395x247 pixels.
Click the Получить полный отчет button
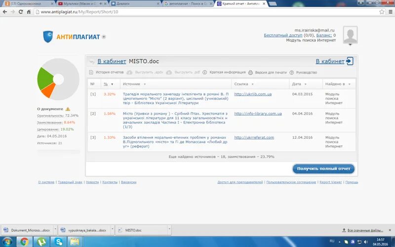(323, 168)
